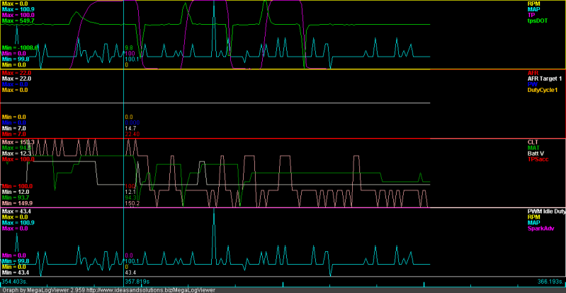
Task: Click the cursor value 150.2
Action: [132, 203]
